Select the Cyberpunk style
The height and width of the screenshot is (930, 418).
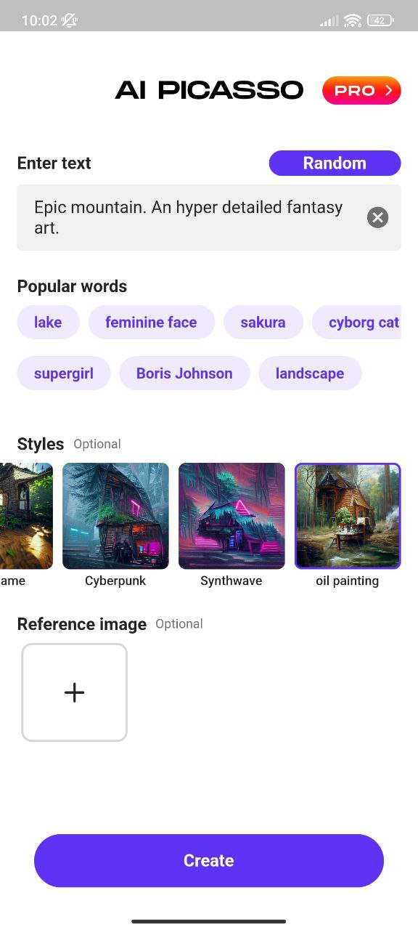(x=115, y=516)
